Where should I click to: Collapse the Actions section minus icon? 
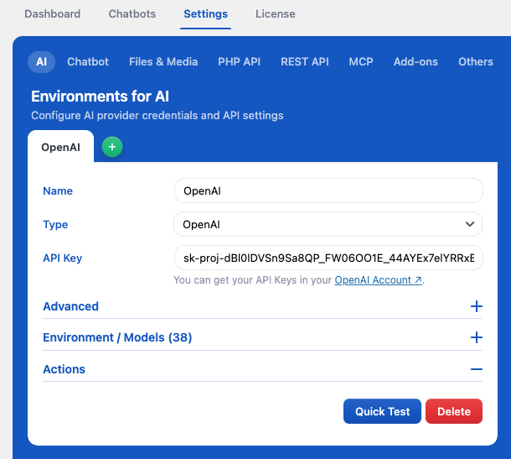pos(476,369)
